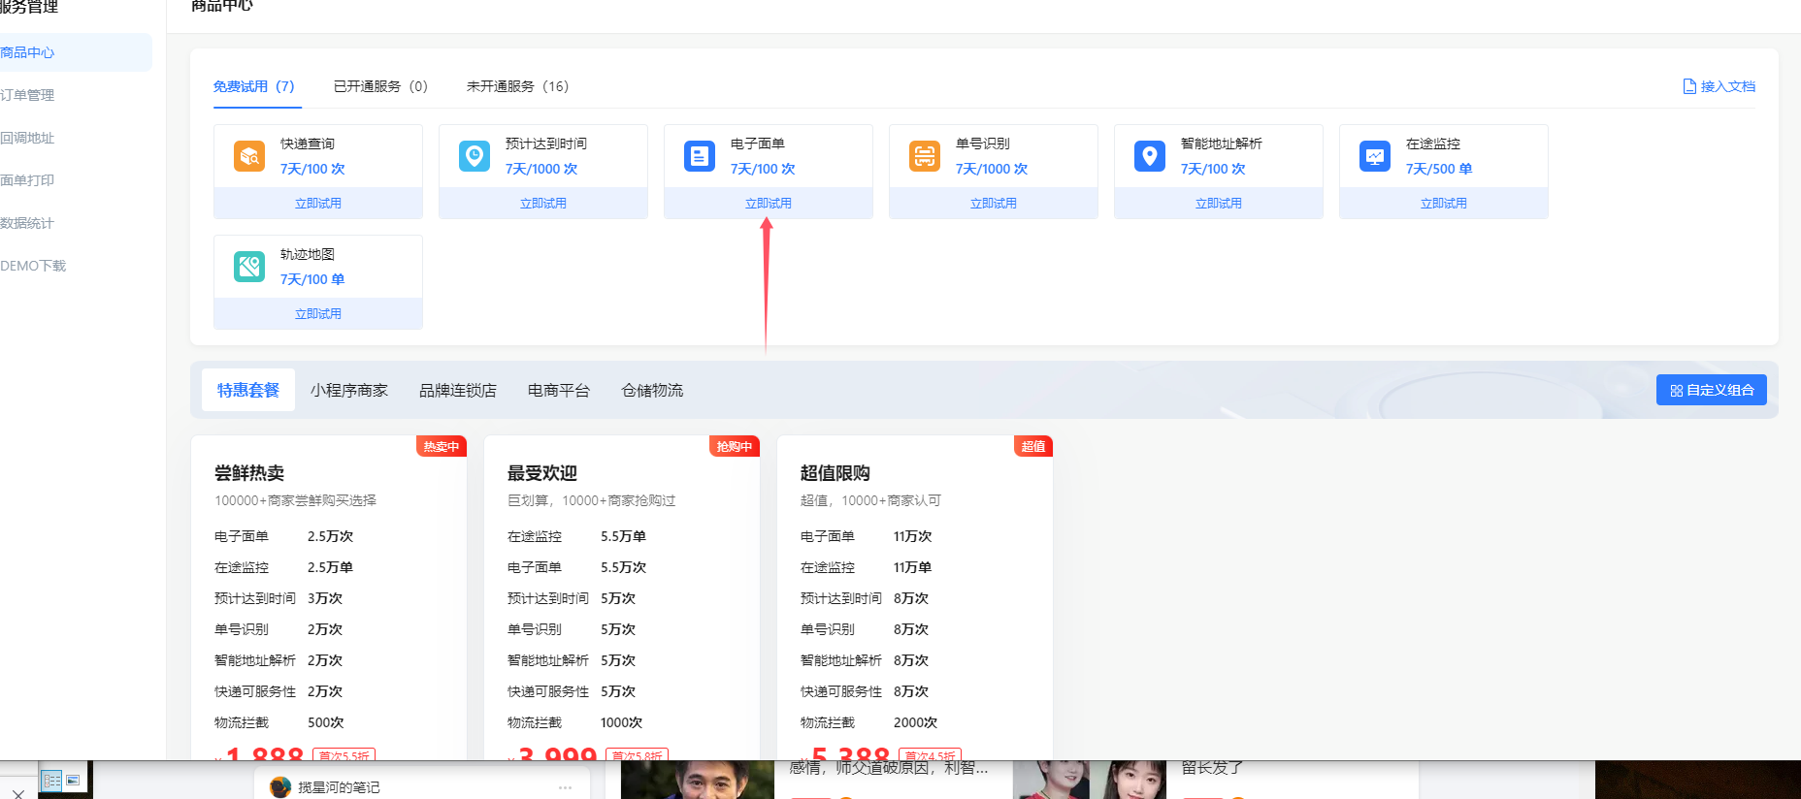The width and height of the screenshot is (1801, 799).
Task: Click 7天/500 单 under 在途监控
Action: 1439,169
